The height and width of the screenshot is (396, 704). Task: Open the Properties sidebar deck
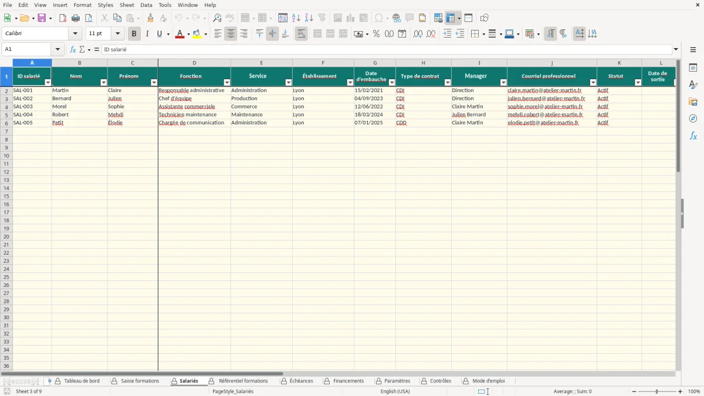(693, 68)
